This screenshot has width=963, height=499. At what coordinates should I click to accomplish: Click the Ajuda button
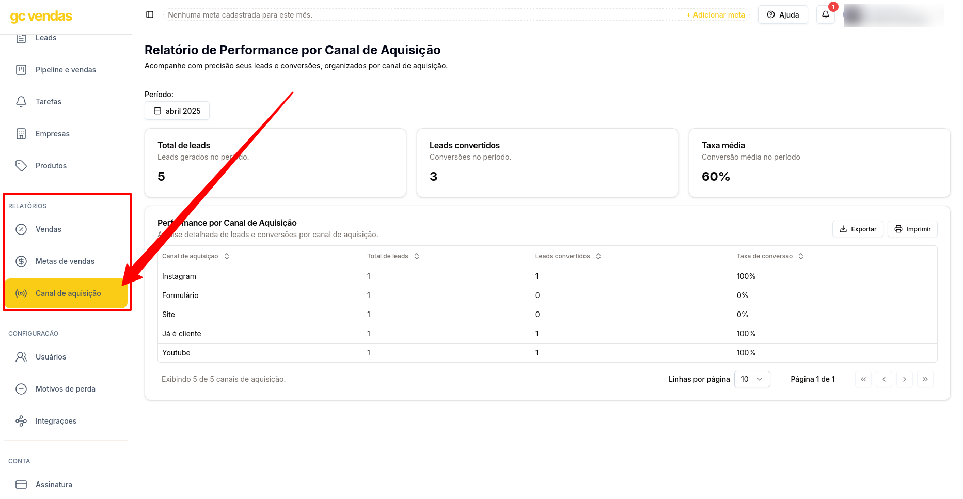783,14
